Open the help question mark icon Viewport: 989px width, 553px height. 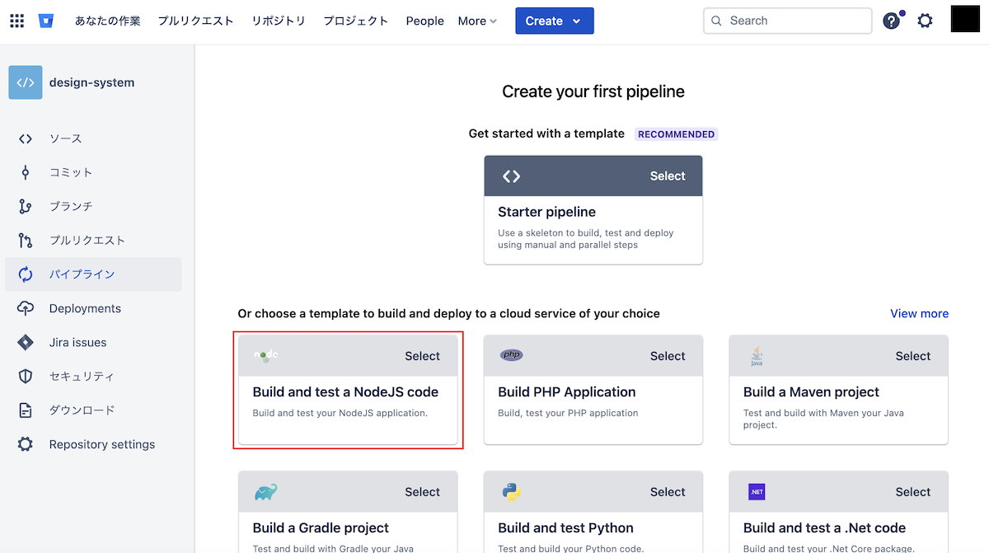click(x=891, y=21)
